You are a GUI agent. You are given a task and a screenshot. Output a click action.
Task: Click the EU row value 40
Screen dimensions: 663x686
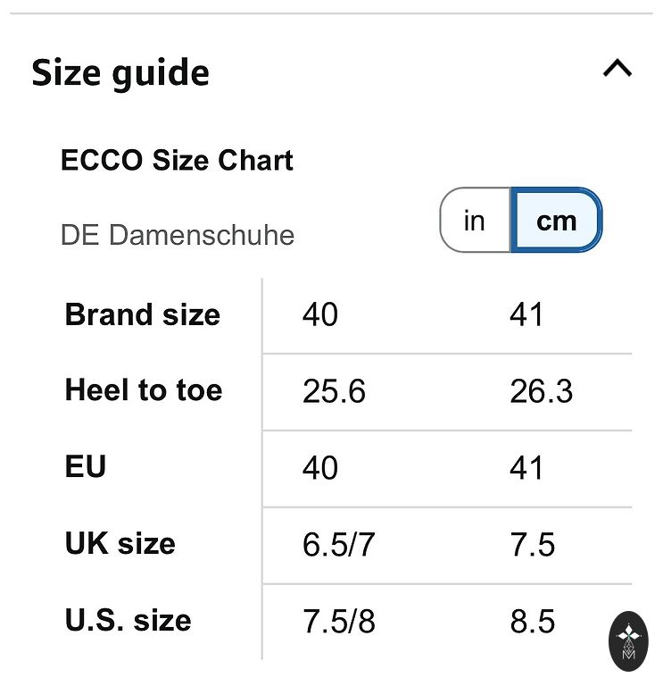pyautogui.click(x=320, y=468)
